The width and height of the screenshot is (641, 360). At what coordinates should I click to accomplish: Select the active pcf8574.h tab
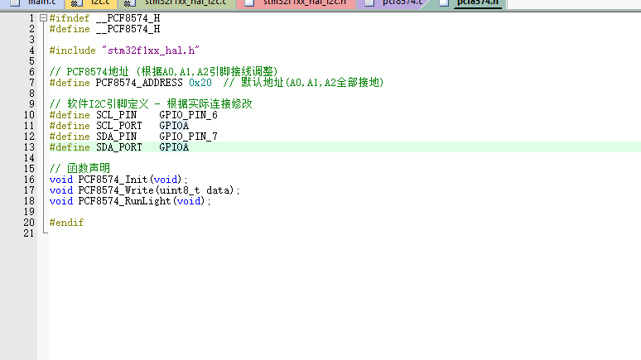click(x=477, y=3)
